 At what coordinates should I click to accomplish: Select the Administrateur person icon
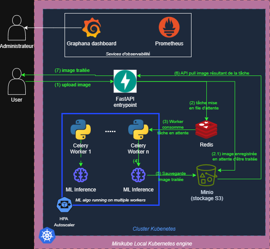(17, 28)
